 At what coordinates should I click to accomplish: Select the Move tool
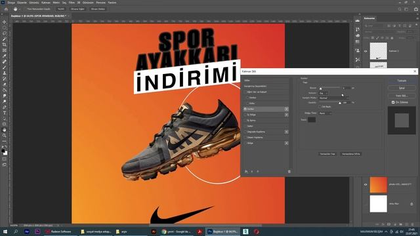point(5,22)
